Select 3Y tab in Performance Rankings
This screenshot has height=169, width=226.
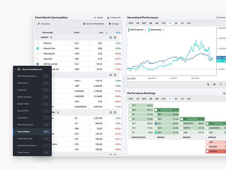176,99
